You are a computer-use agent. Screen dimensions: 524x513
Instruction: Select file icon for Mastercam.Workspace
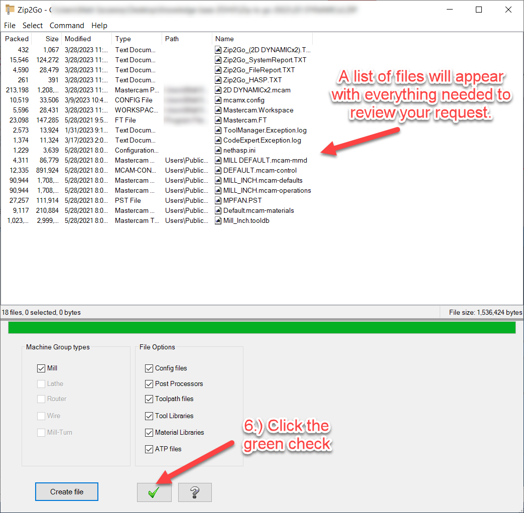tap(218, 110)
